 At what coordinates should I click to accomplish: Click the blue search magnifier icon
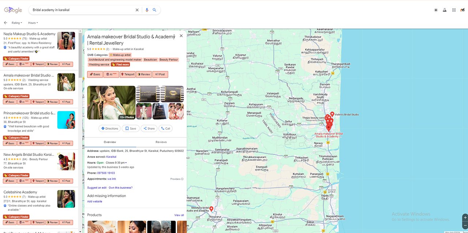pyautogui.click(x=154, y=10)
